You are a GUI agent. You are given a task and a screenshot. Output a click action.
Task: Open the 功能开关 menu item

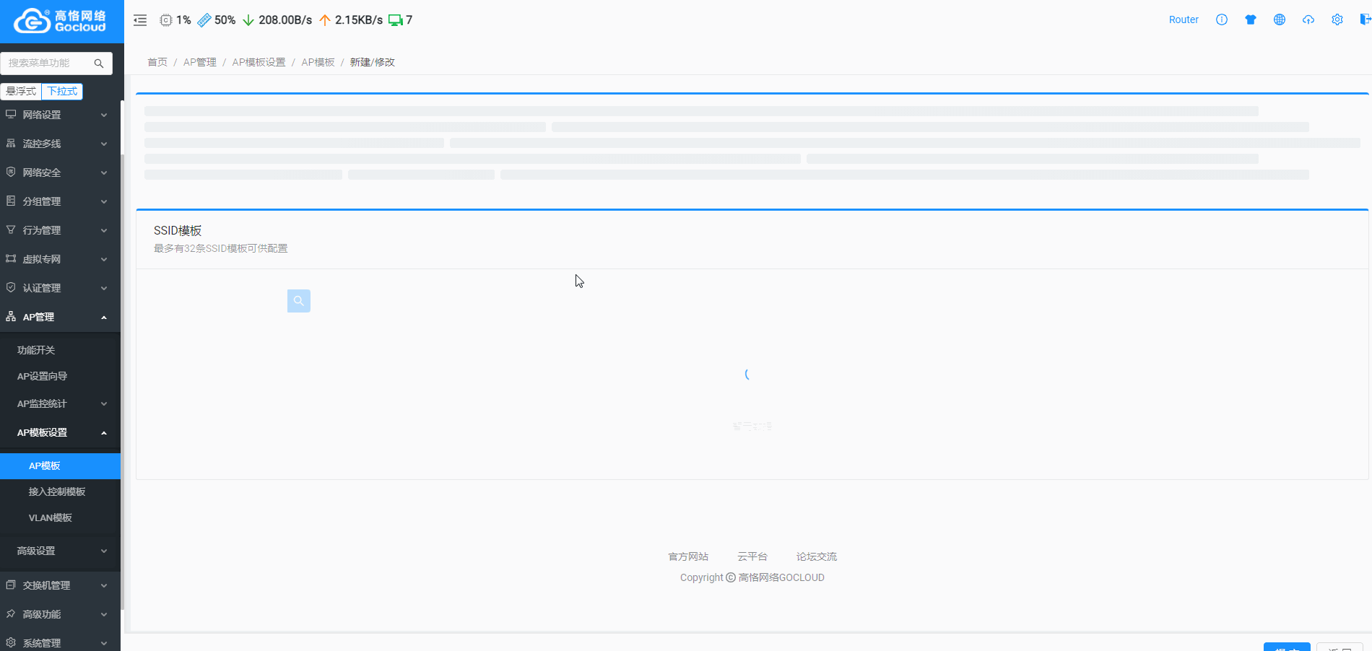point(60,350)
